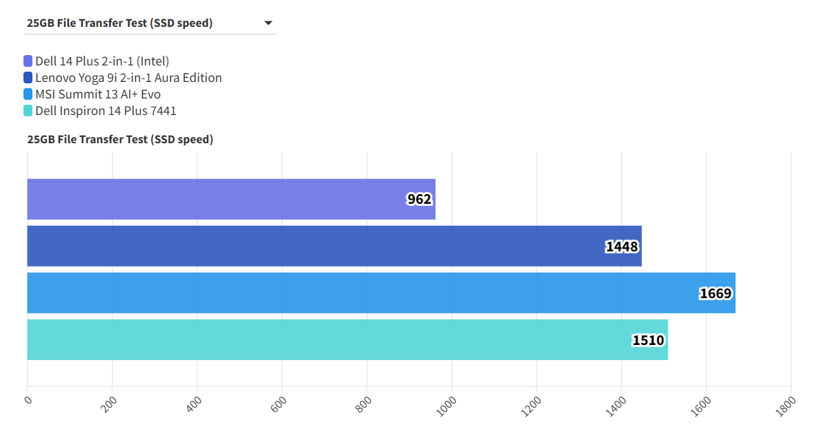
Task: Toggle Dell Inspiron 14 Plus 7441 legend label
Action: pos(106,111)
